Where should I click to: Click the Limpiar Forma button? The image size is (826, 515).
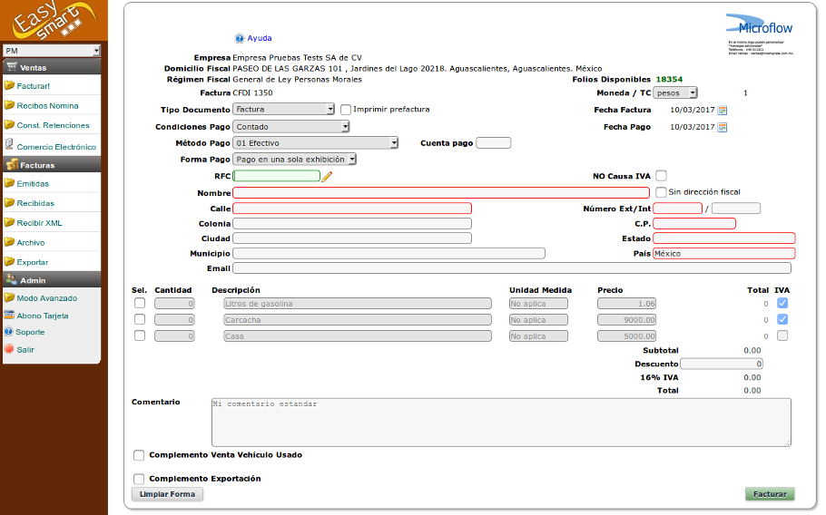168,494
